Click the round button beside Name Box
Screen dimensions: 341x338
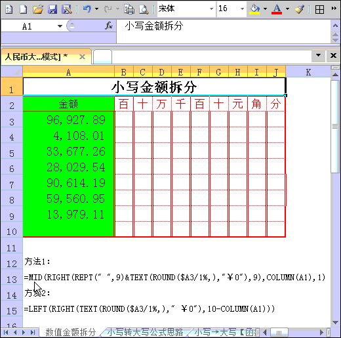point(71,26)
